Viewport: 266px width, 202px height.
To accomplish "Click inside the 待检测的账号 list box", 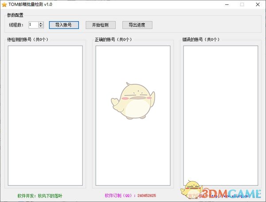I will [x=45, y=116].
